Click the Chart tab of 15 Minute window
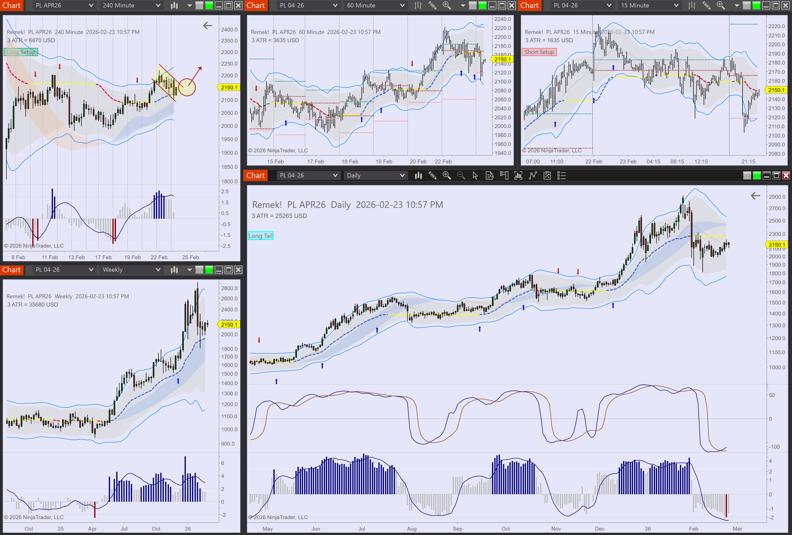Viewport: 792px width, 535px height. pyautogui.click(x=529, y=5)
